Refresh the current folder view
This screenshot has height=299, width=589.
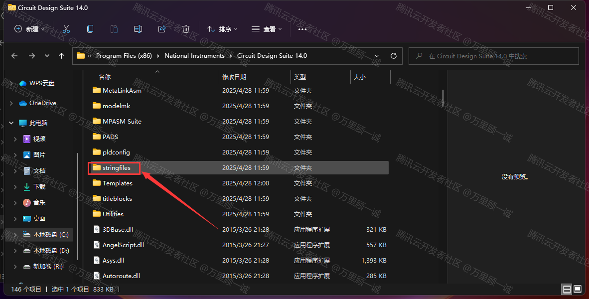coord(394,56)
